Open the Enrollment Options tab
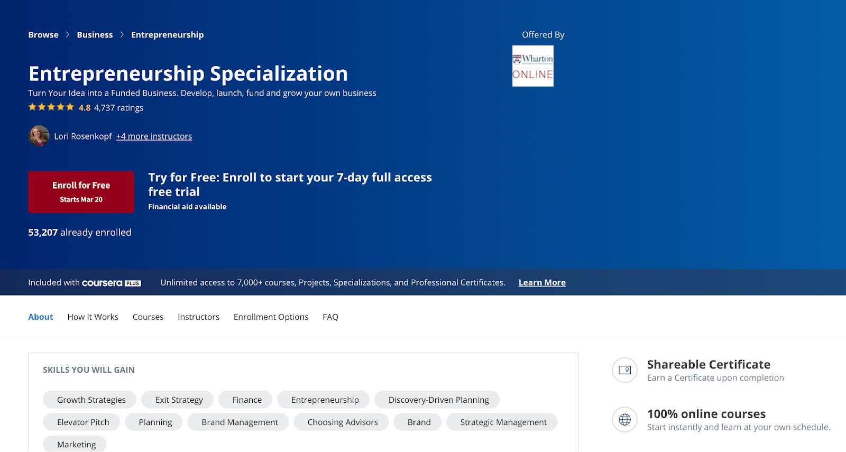This screenshot has height=452, width=846. pos(271,317)
